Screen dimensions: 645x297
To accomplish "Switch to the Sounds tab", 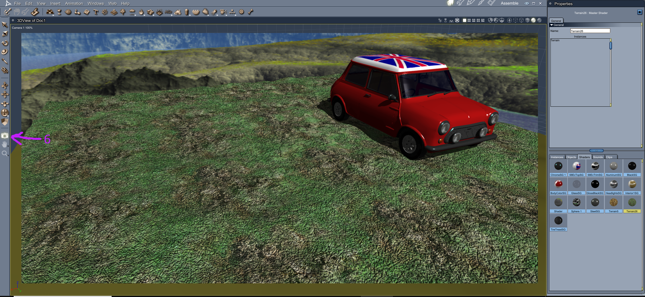I will (598, 157).
